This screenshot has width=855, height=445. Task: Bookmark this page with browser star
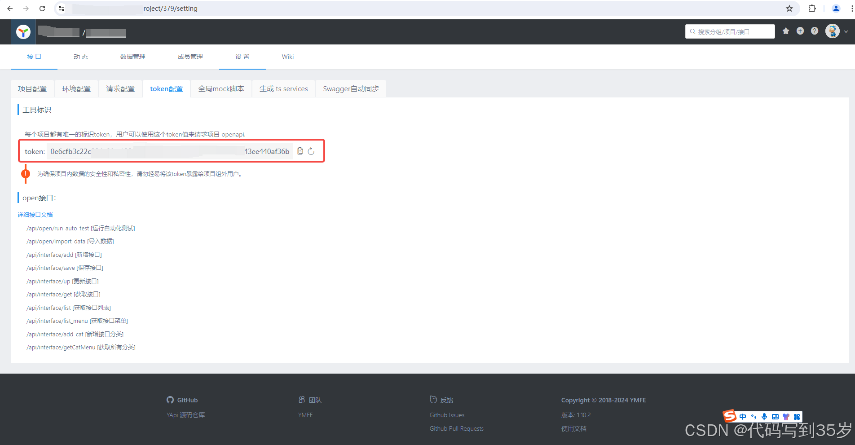(x=789, y=9)
